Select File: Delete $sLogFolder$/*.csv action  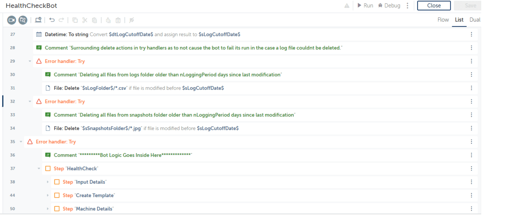point(260,88)
